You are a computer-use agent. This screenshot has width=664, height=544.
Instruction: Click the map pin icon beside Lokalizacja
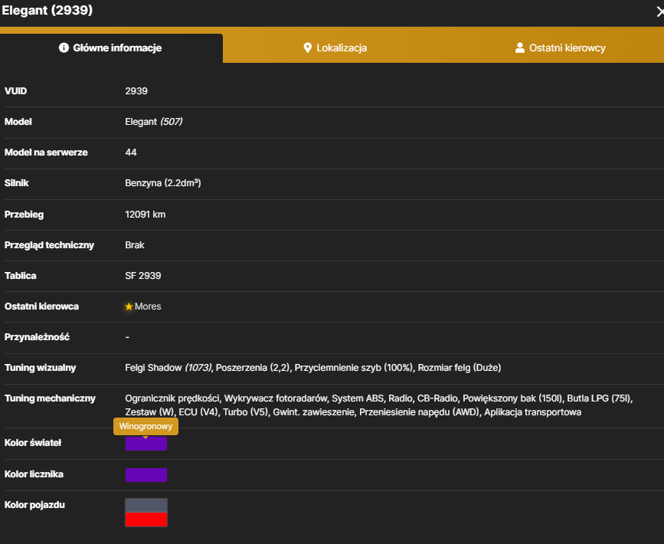tap(308, 48)
